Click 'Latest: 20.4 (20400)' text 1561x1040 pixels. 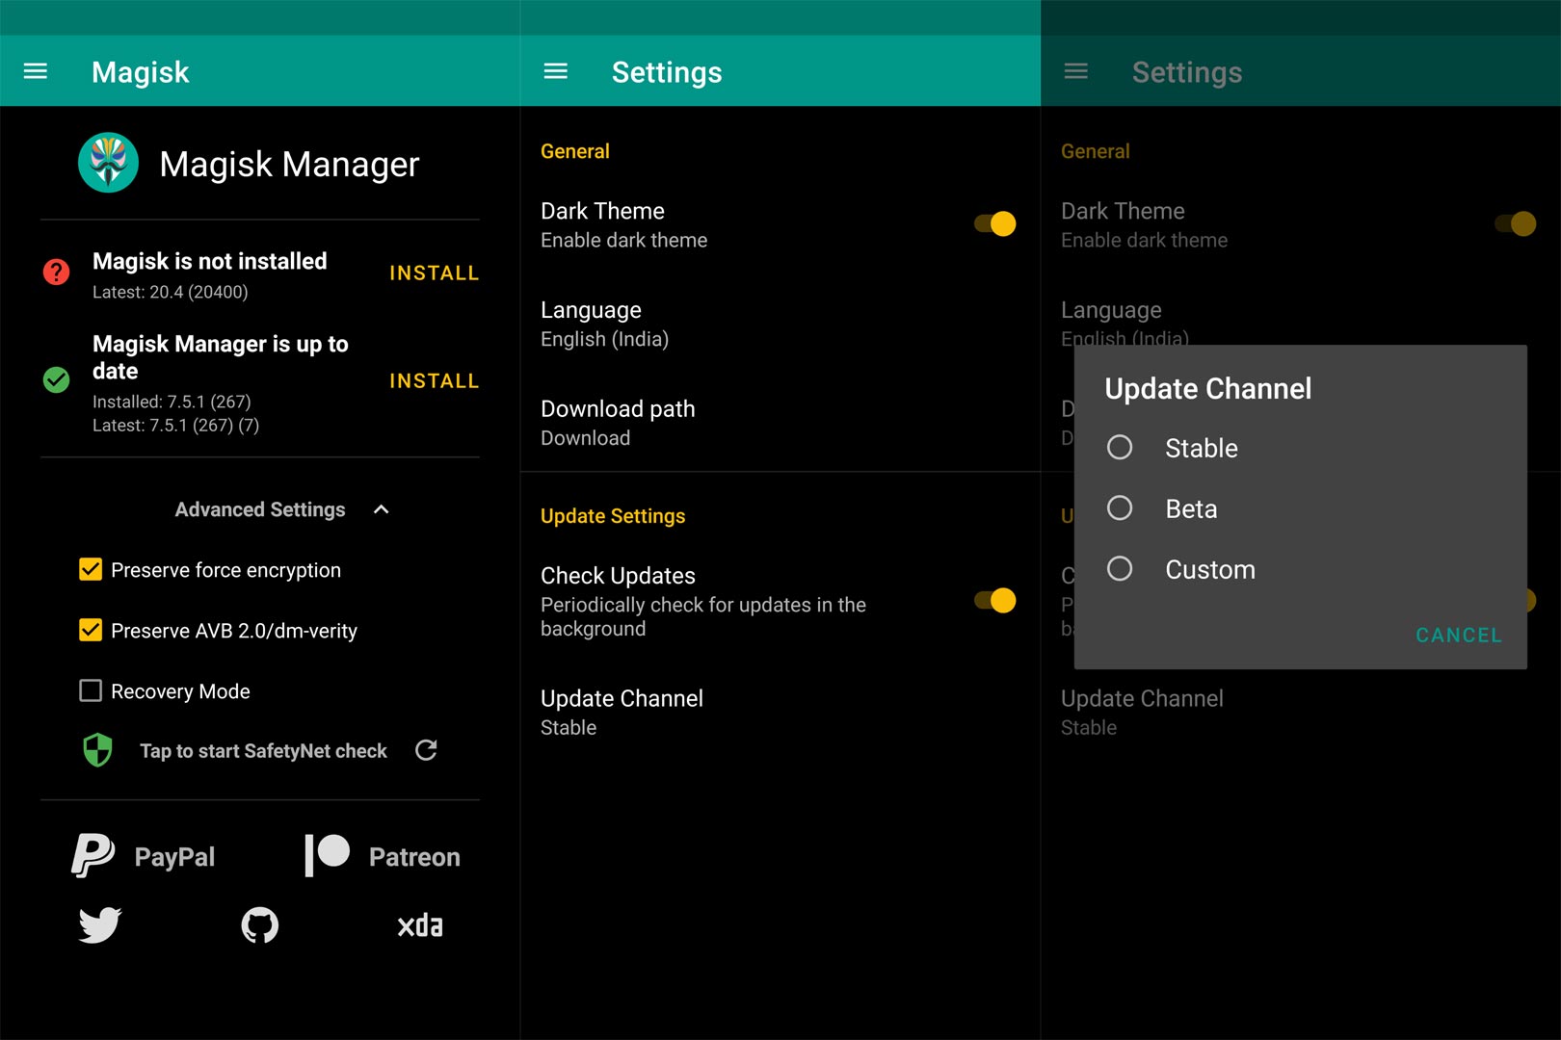click(171, 292)
